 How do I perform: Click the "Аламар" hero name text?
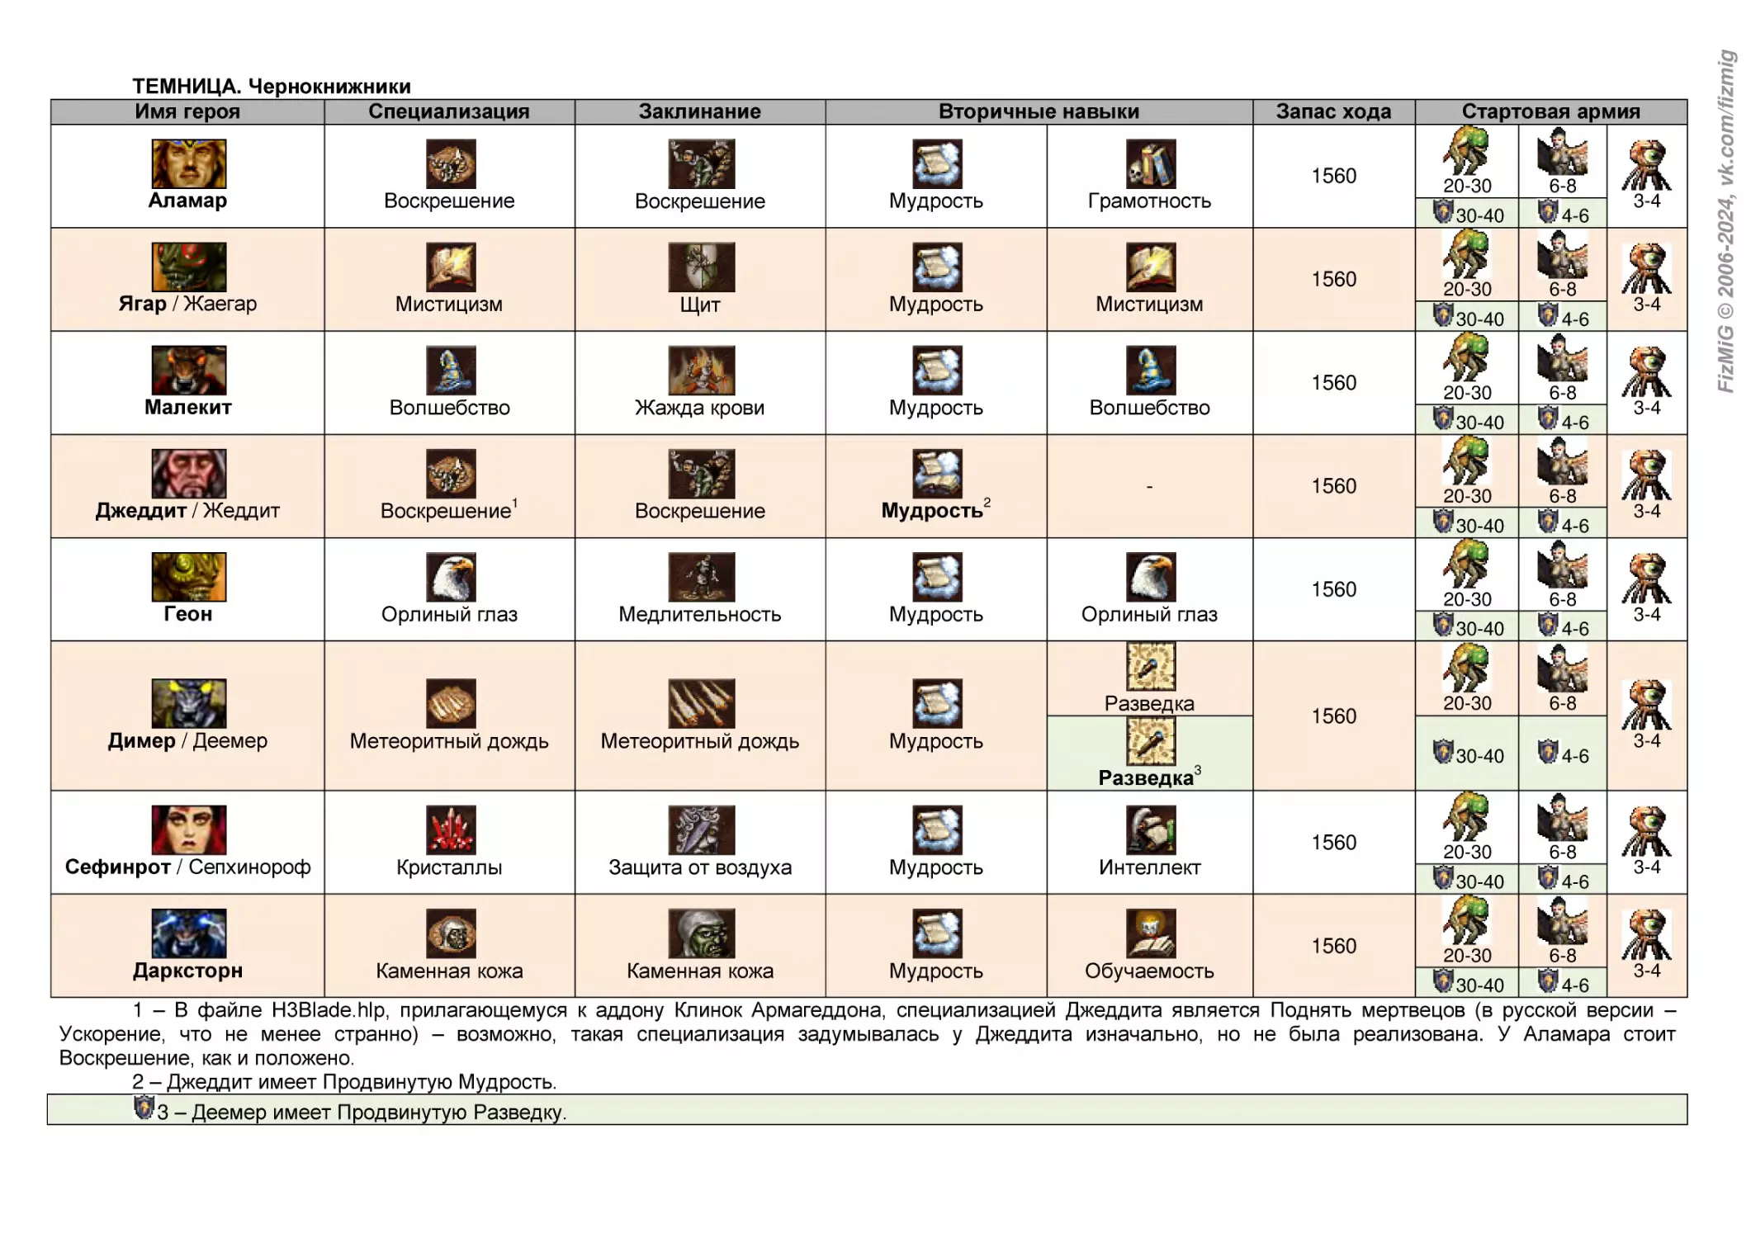pos(187,201)
